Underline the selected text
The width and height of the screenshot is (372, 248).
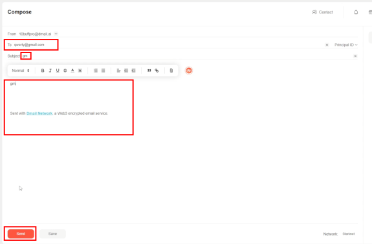(58, 71)
